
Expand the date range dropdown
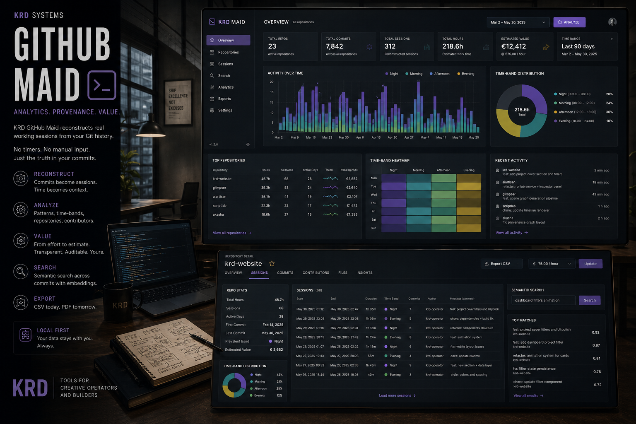[x=518, y=22]
